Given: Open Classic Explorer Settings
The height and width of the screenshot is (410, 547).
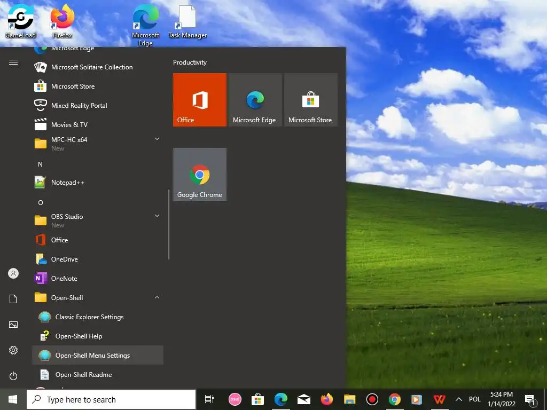Looking at the screenshot, I should coord(98,317).
